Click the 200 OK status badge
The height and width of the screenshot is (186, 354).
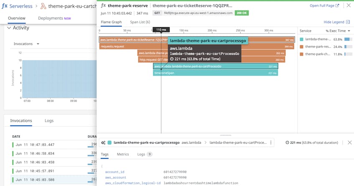pyautogui.click(x=242, y=13)
